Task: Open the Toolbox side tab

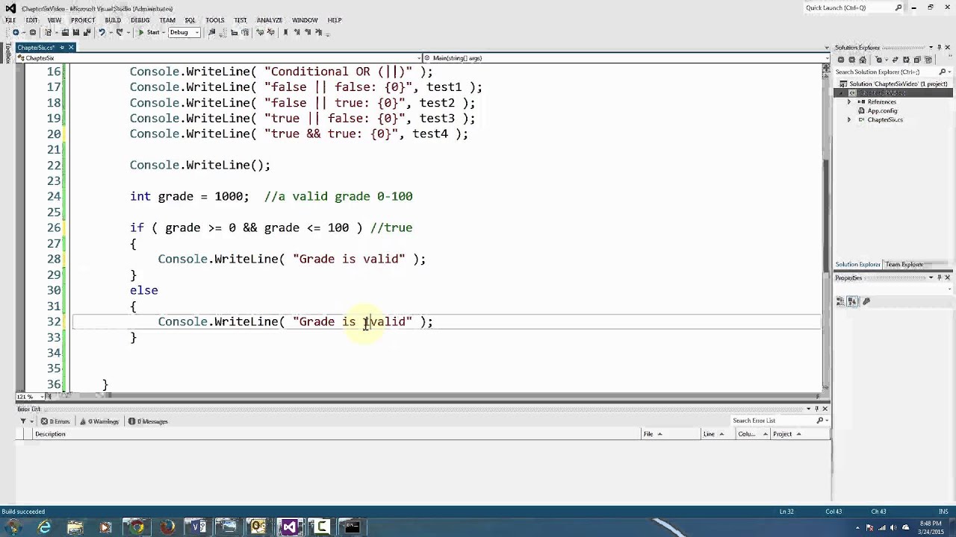Action: pyautogui.click(x=8, y=53)
